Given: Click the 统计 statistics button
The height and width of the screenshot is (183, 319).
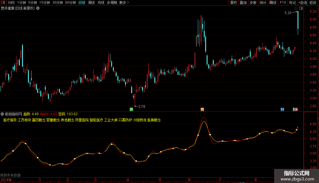Looking at the screenshot, I should coord(263,3).
